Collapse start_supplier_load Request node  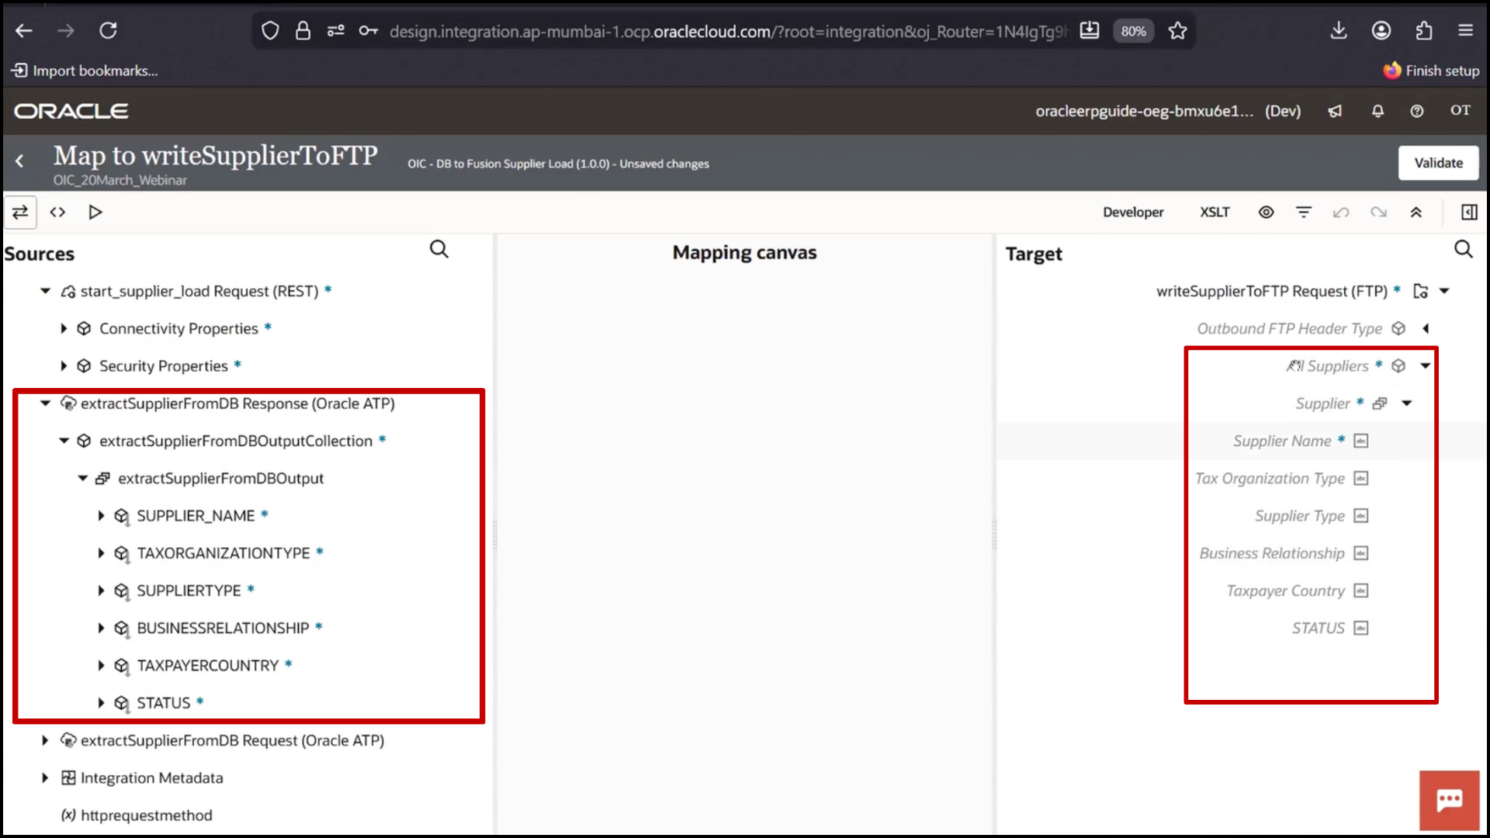click(x=45, y=291)
